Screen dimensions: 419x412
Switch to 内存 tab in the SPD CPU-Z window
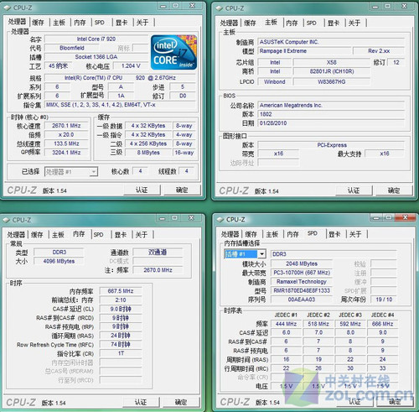292,234
